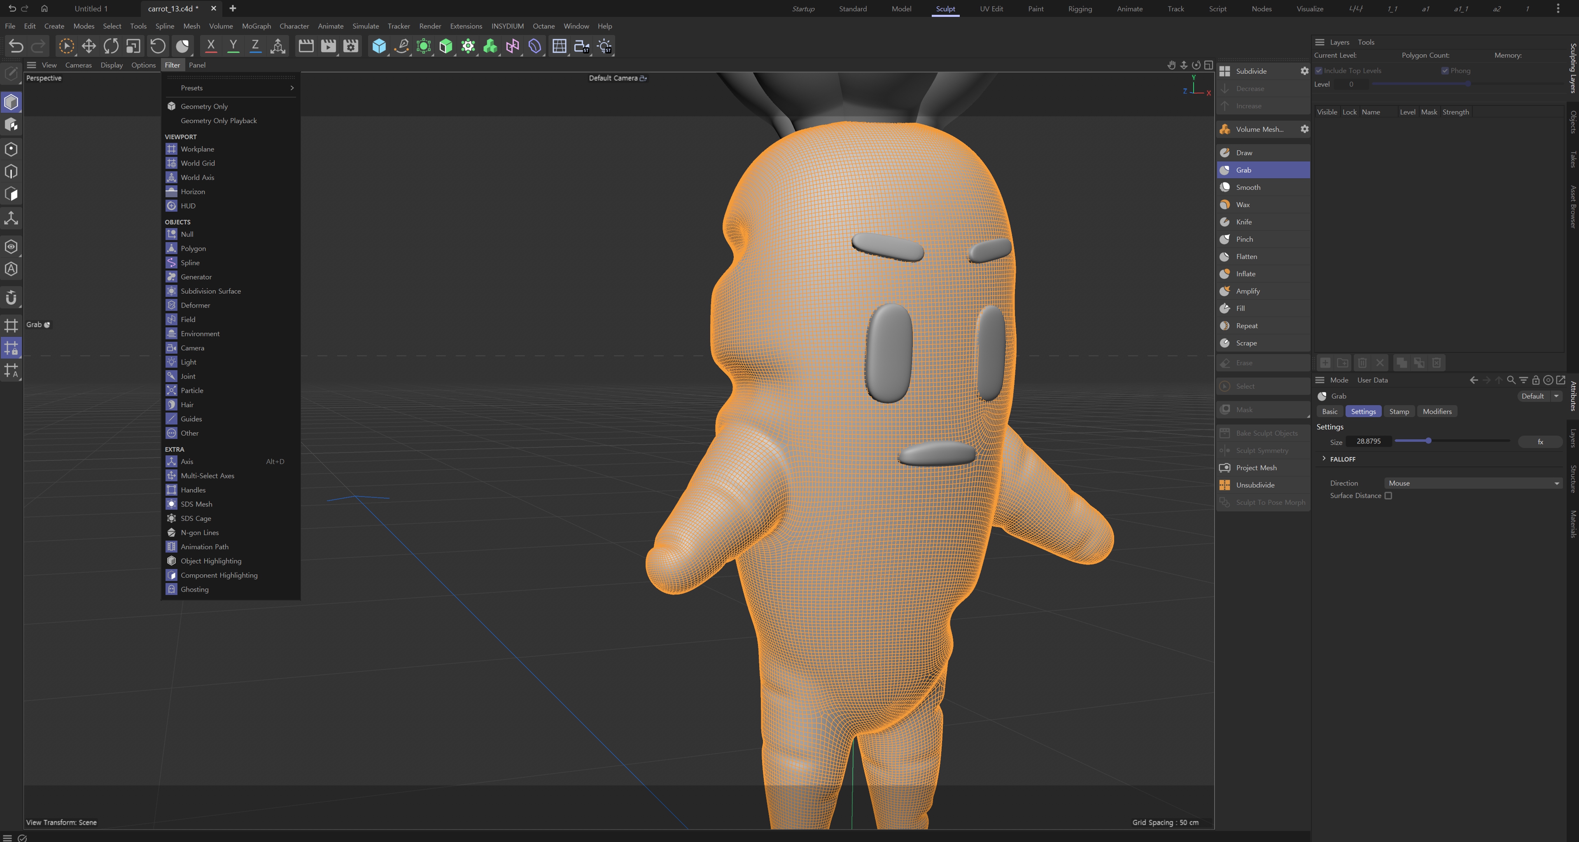Select the Move tool in toolbar
Image resolution: width=1579 pixels, height=842 pixels.
click(x=89, y=46)
